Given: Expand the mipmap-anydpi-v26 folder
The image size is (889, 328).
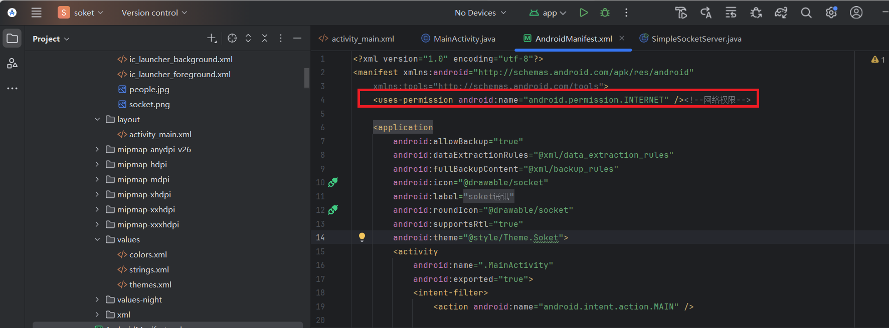Looking at the screenshot, I should tap(97, 149).
